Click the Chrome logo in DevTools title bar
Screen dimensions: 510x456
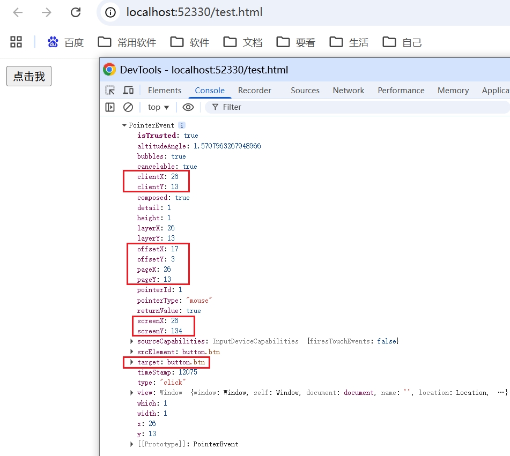click(109, 70)
